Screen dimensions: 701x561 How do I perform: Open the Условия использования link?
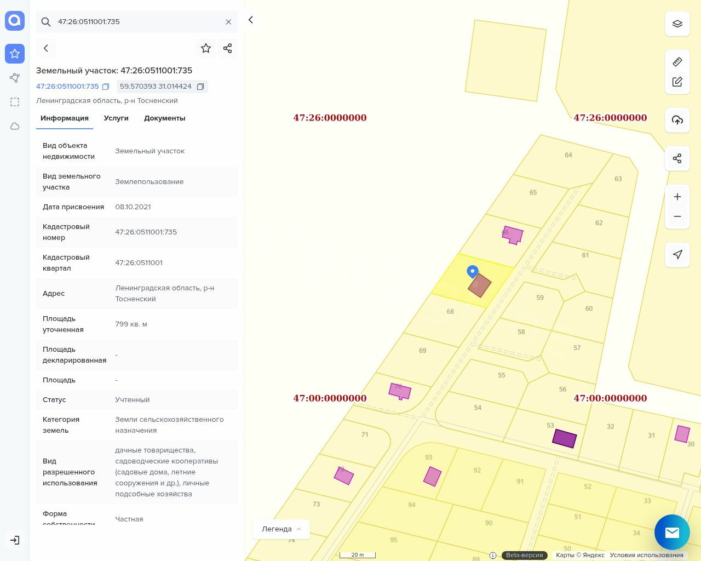point(646,555)
